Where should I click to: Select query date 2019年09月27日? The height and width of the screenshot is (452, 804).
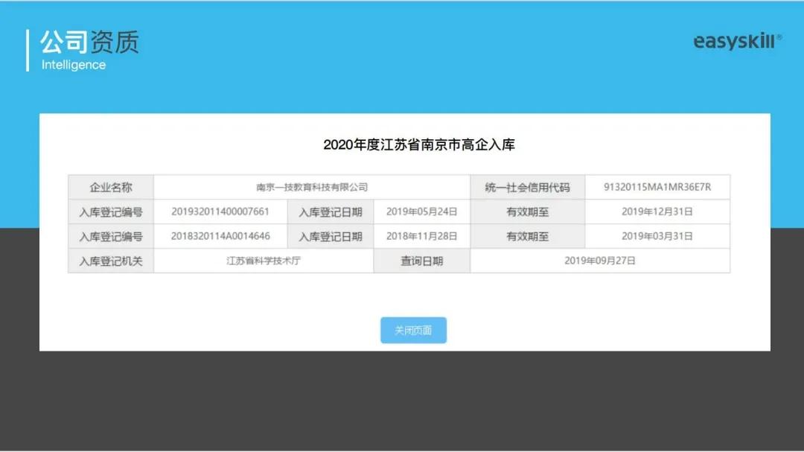coord(600,261)
